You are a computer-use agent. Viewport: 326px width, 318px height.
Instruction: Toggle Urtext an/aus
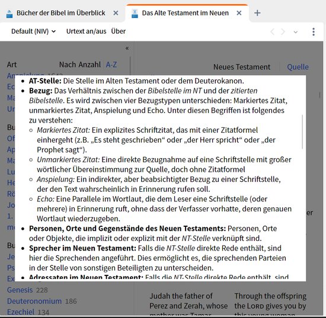coord(87,31)
